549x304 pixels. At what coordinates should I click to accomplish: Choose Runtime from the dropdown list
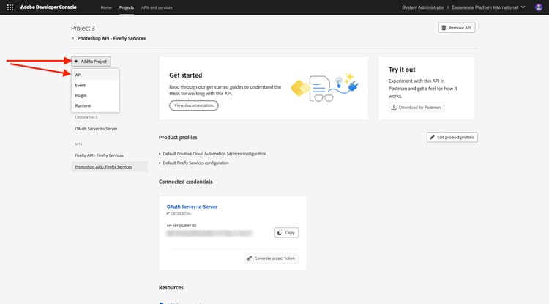(82, 105)
